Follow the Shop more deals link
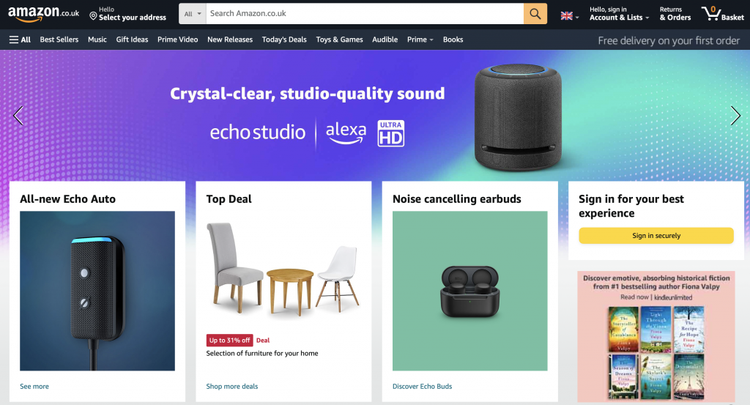The width and height of the screenshot is (750, 405). (232, 387)
